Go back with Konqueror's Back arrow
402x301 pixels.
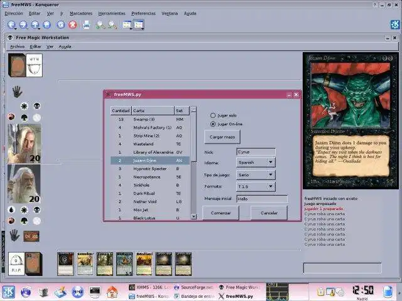coord(11,24)
